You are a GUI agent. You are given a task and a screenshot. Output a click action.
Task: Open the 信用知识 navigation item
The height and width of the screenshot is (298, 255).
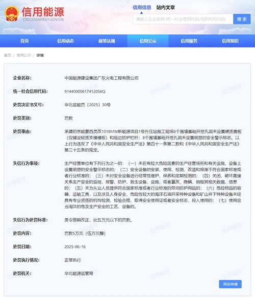[x=230, y=41]
